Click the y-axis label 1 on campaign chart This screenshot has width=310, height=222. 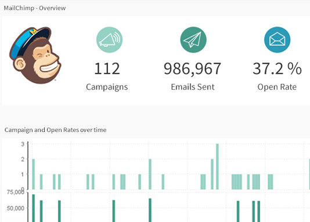click(23, 175)
